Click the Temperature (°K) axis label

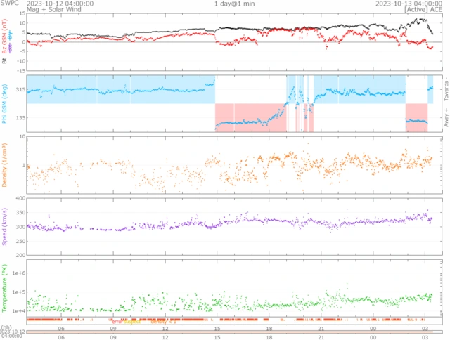5,289
